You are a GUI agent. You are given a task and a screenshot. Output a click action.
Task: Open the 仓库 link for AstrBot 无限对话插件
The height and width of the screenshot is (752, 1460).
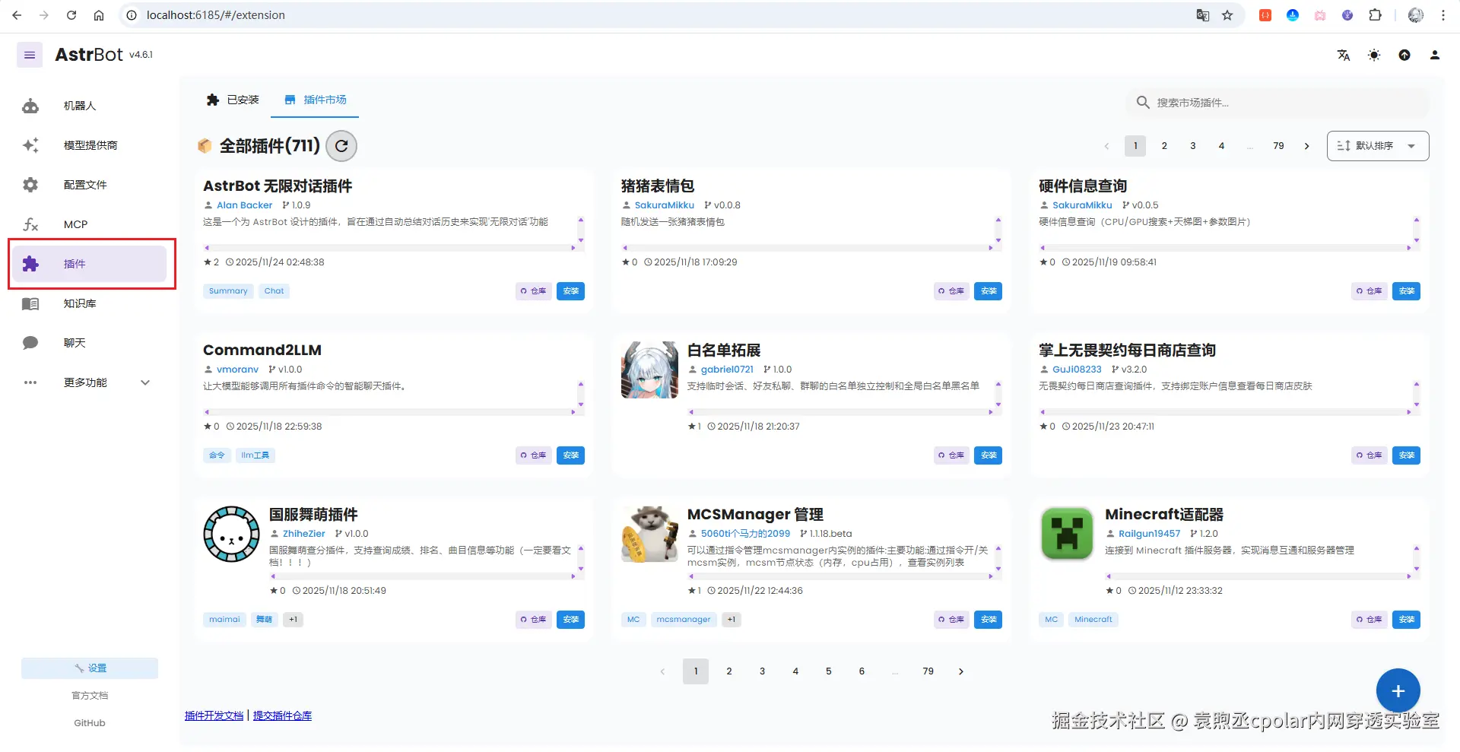[533, 291]
